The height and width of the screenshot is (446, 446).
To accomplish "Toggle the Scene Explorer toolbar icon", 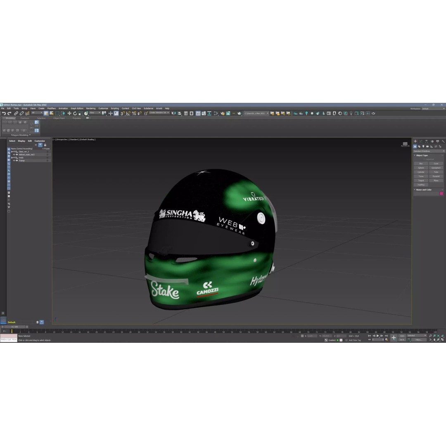I will (186, 113).
